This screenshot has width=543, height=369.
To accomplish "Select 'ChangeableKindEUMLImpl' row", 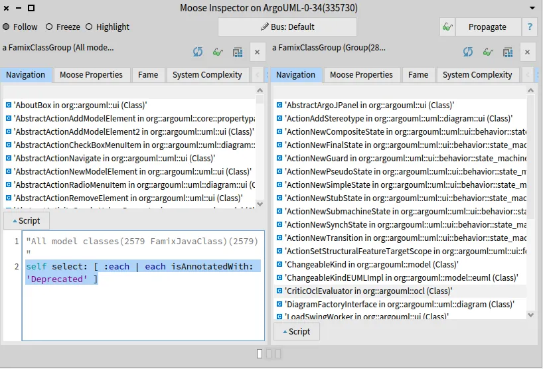I will click(x=401, y=277).
